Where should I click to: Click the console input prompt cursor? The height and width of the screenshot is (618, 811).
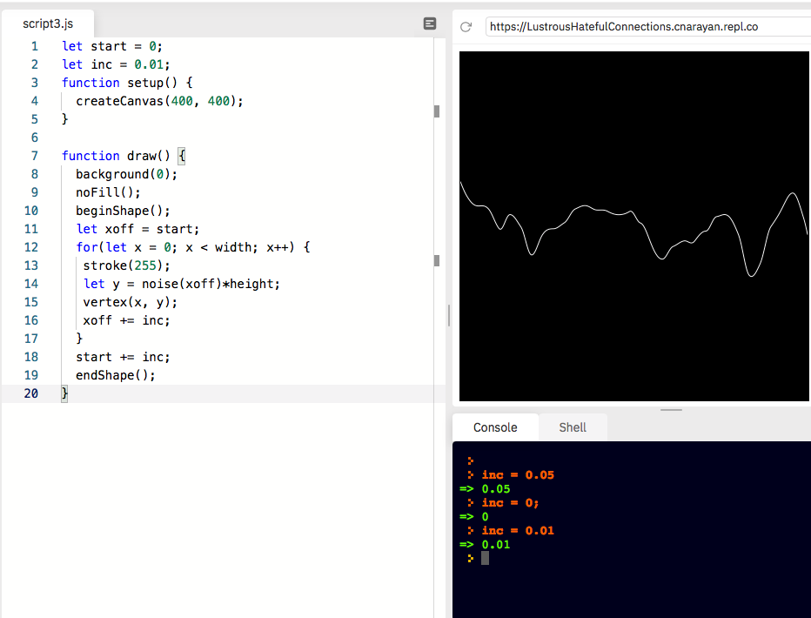pos(485,558)
